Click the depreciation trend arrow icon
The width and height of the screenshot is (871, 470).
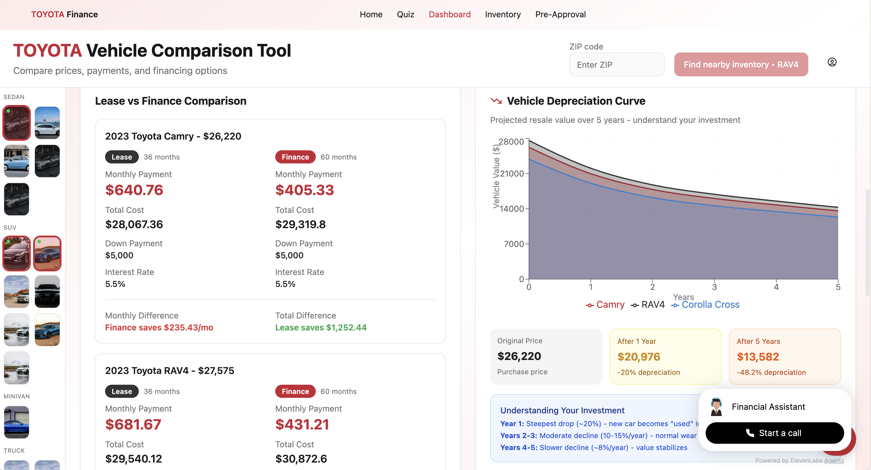coord(496,101)
